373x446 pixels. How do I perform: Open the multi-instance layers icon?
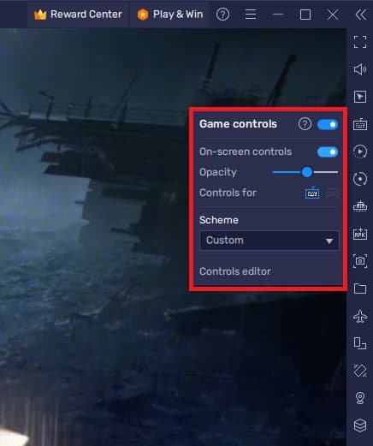coord(360,425)
